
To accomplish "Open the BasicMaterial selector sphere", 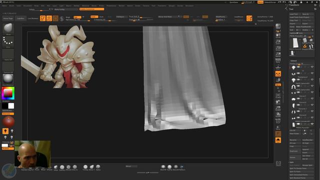I will pyautogui.click(x=8, y=79).
